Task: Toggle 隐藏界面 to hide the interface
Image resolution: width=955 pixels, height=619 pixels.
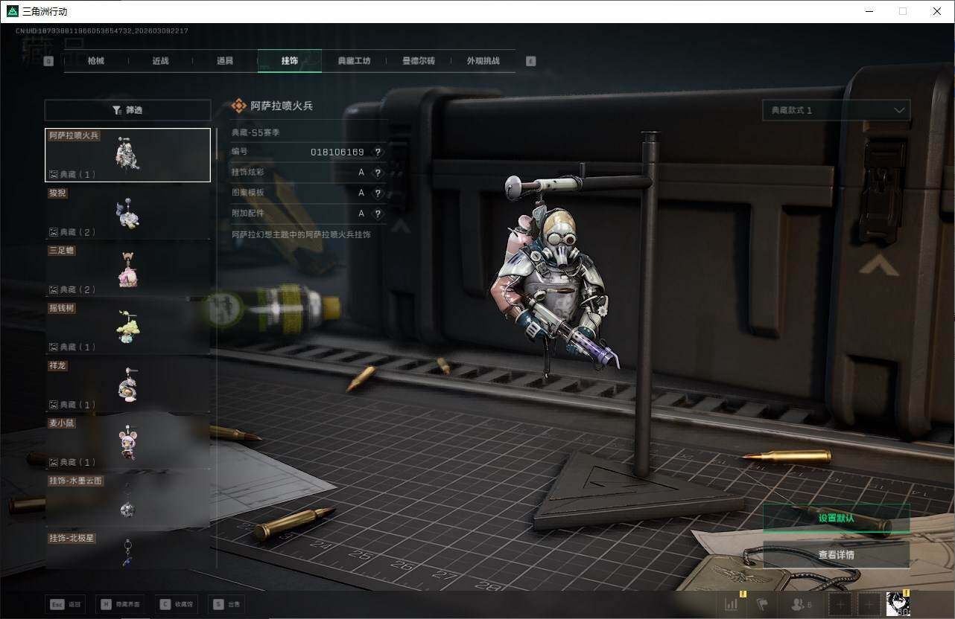Action: point(119,604)
